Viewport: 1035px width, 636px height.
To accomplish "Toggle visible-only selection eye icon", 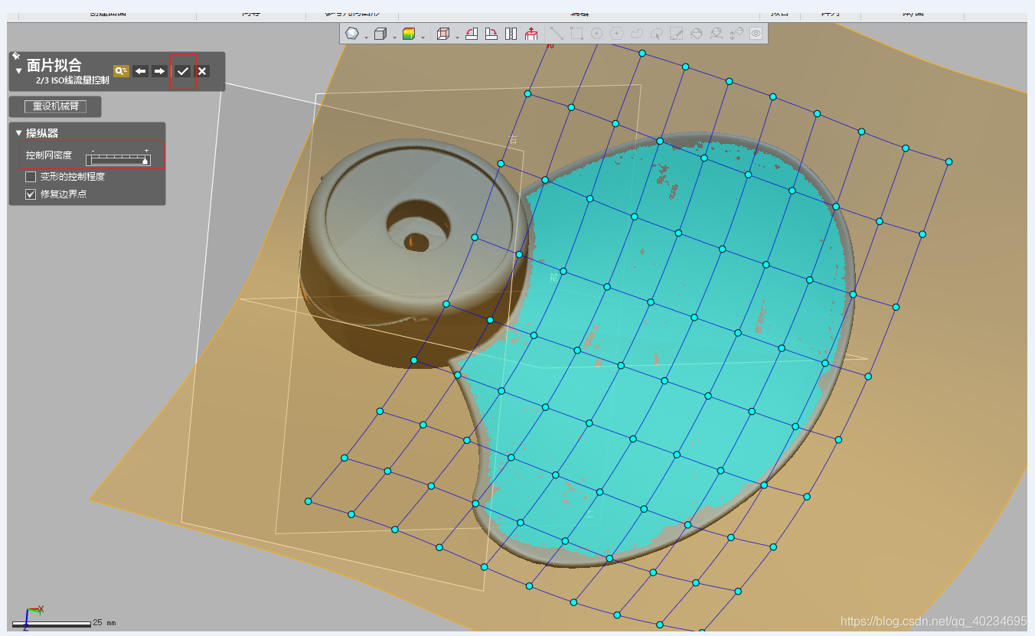I will (756, 34).
